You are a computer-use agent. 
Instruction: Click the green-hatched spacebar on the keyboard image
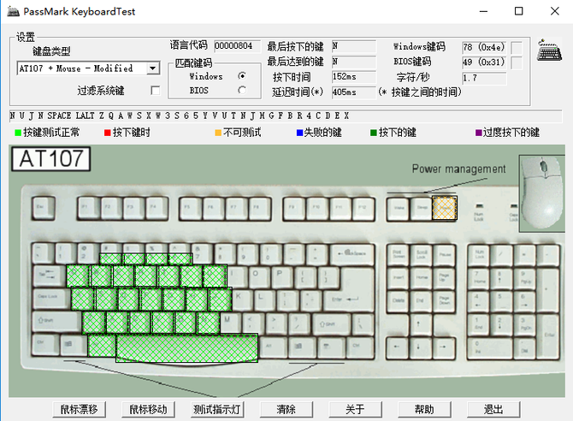click(x=186, y=346)
